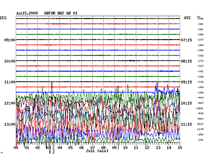Image resolution: width=205 pixels, height=156 pixels.
Task: Click the 11:15 UTC time label
Action: 186,124
